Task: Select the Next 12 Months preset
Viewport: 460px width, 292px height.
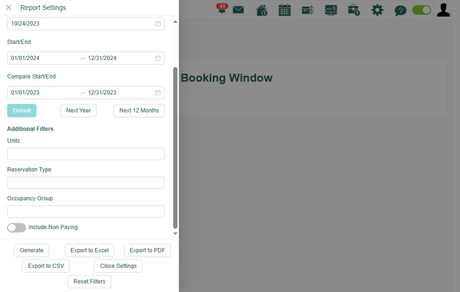Action: pos(139,111)
